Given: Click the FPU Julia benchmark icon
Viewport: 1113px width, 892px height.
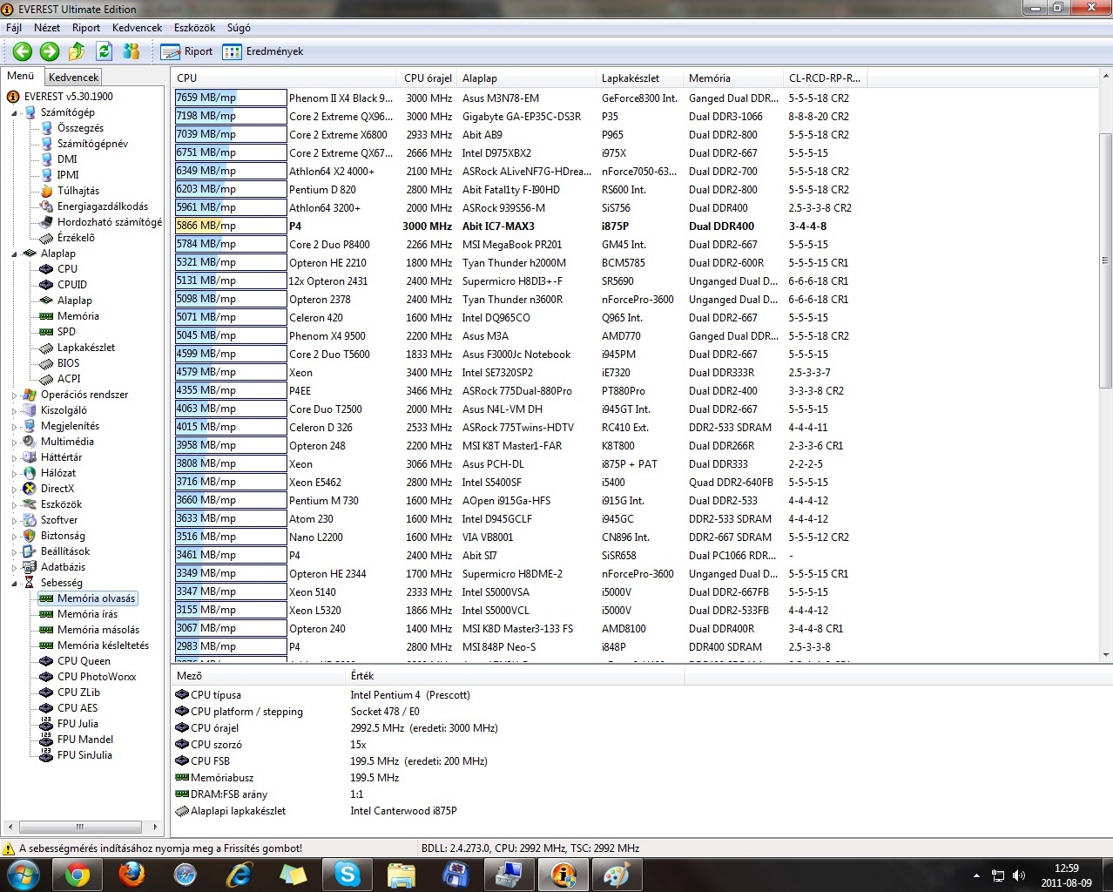Looking at the screenshot, I should (x=46, y=724).
